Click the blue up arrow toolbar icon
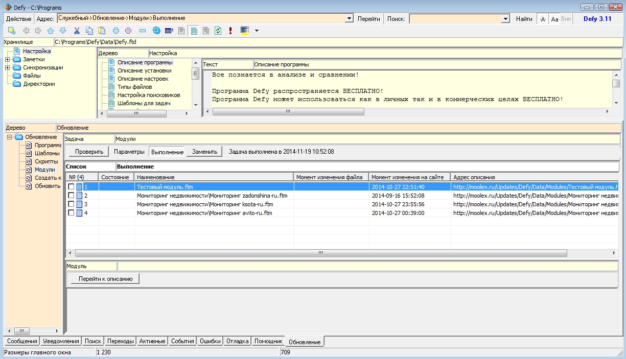The height and width of the screenshot is (359, 626). (x=50, y=31)
